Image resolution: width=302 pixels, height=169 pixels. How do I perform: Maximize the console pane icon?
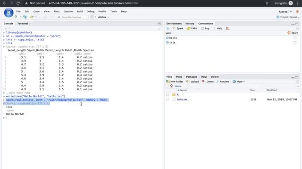point(159,24)
